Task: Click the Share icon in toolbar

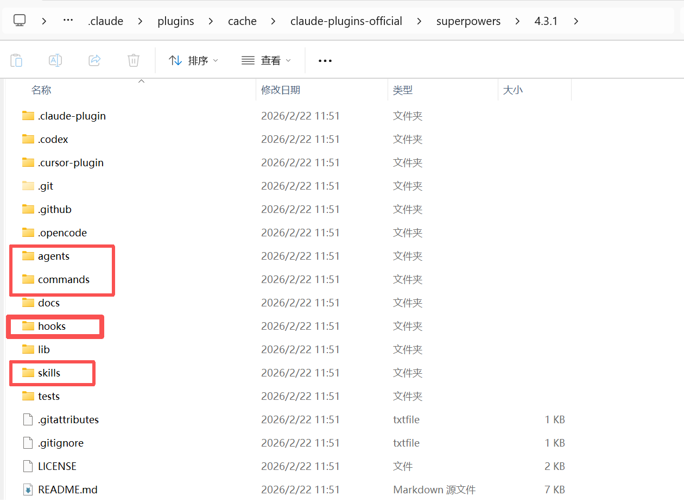Action: [94, 60]
